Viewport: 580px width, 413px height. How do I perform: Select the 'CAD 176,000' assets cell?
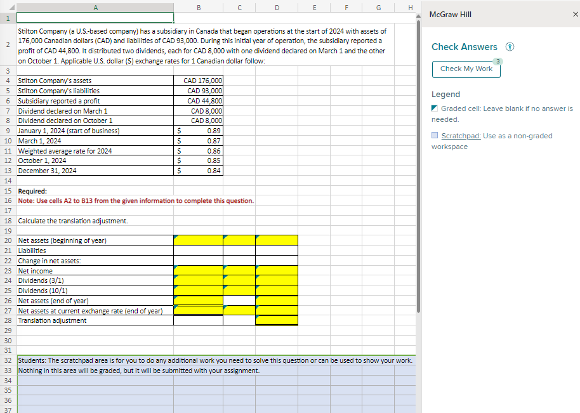point(198,81)
